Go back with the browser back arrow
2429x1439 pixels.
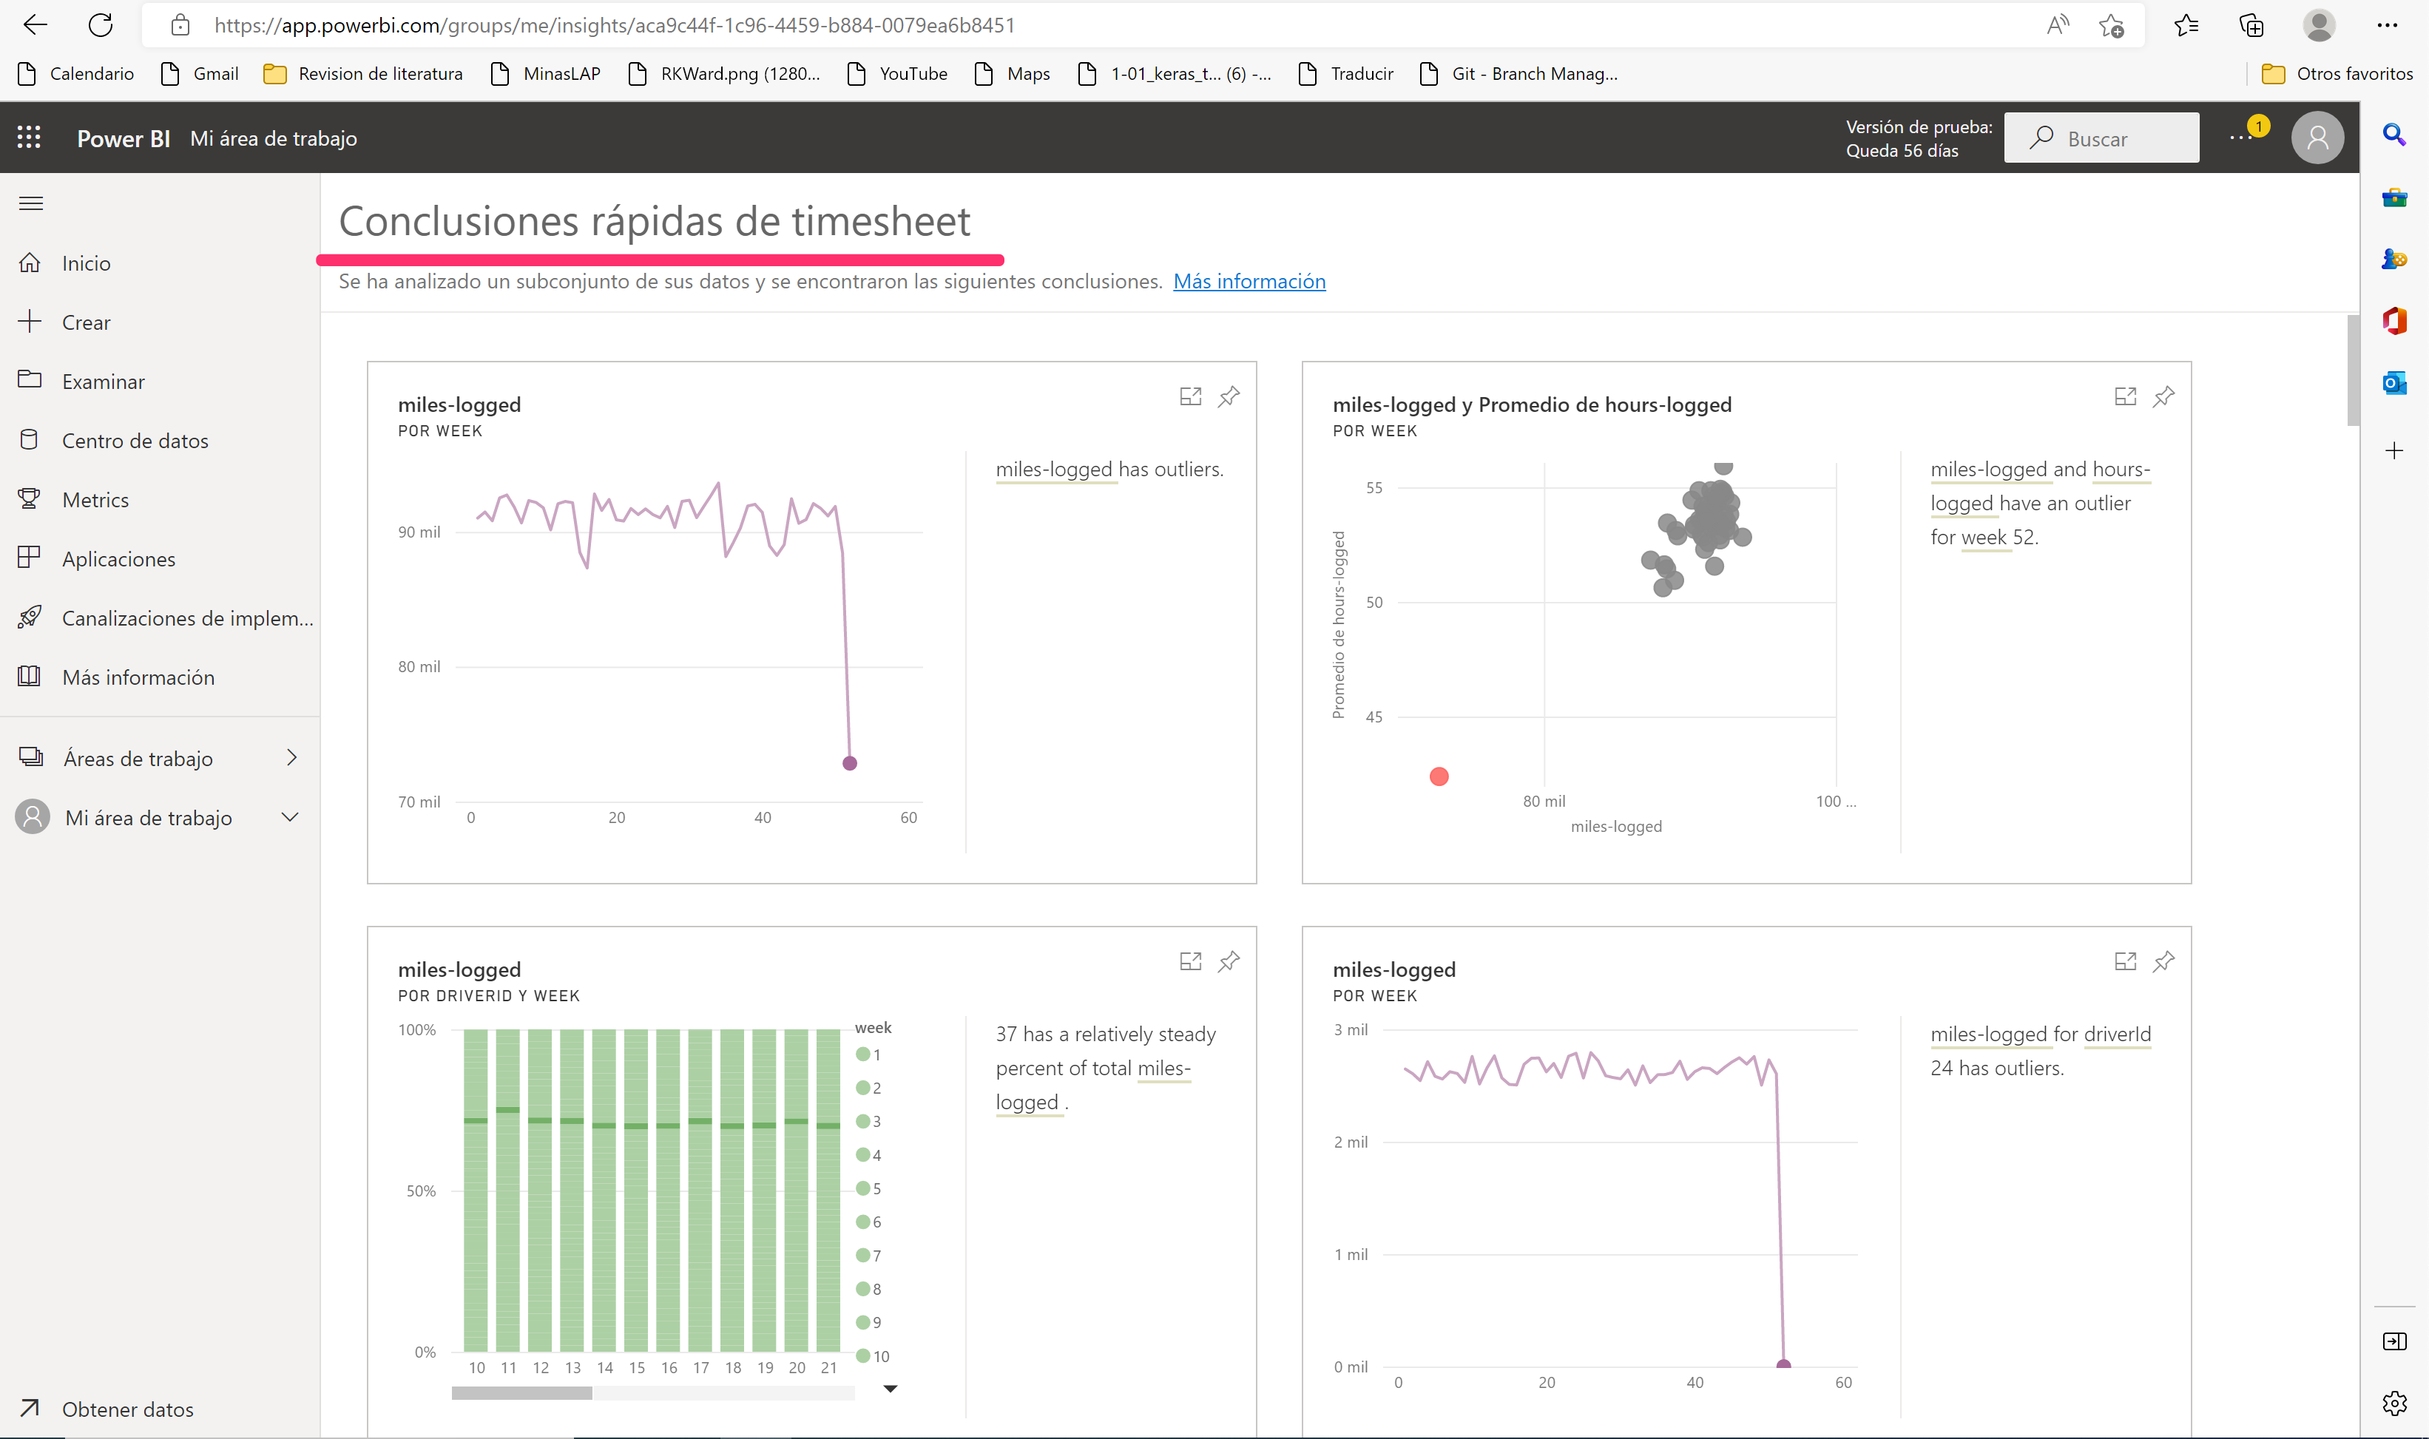[x=35, y=25]
